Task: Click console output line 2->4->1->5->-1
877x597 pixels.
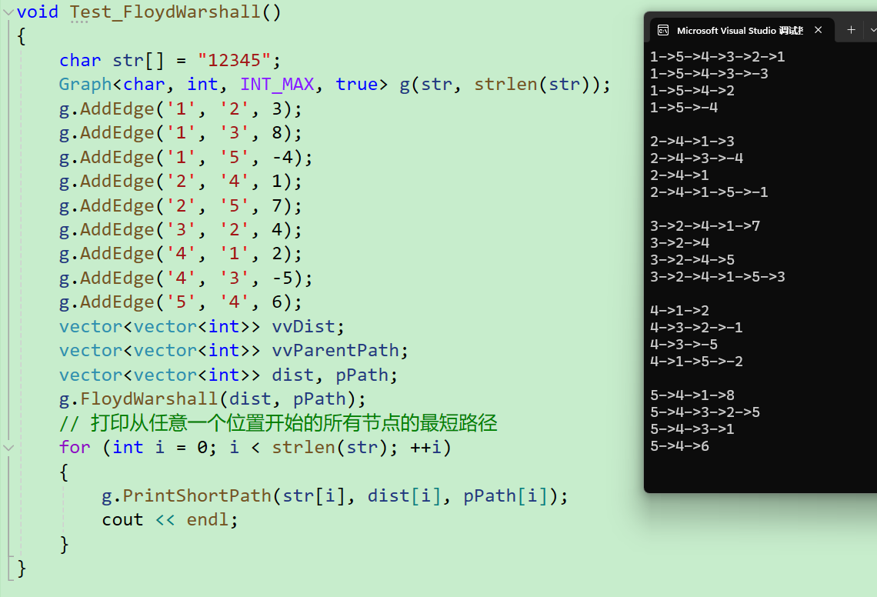Action: tap(709, 192)
